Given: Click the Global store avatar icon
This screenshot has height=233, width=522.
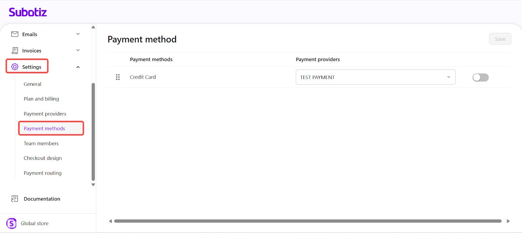Looking at the screenshot, I should (11, 223).
